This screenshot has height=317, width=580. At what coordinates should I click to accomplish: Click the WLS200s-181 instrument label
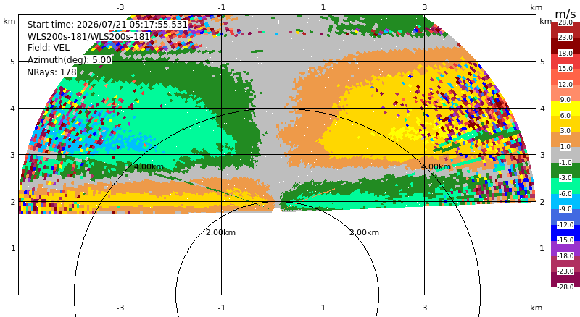88,37
